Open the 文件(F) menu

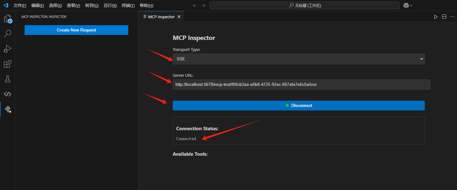point(20,5)
